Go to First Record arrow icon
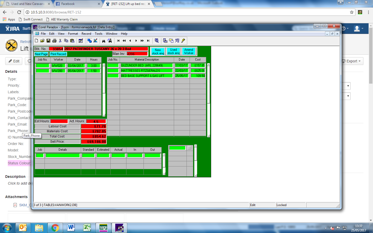Image resolution: width=373 pixels, height=233 pixels. tap(118, 41)
